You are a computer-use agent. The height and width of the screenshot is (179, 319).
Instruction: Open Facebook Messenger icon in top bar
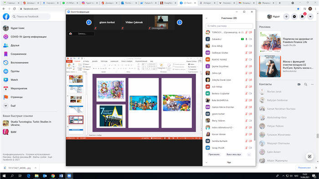tap(294, 16)
